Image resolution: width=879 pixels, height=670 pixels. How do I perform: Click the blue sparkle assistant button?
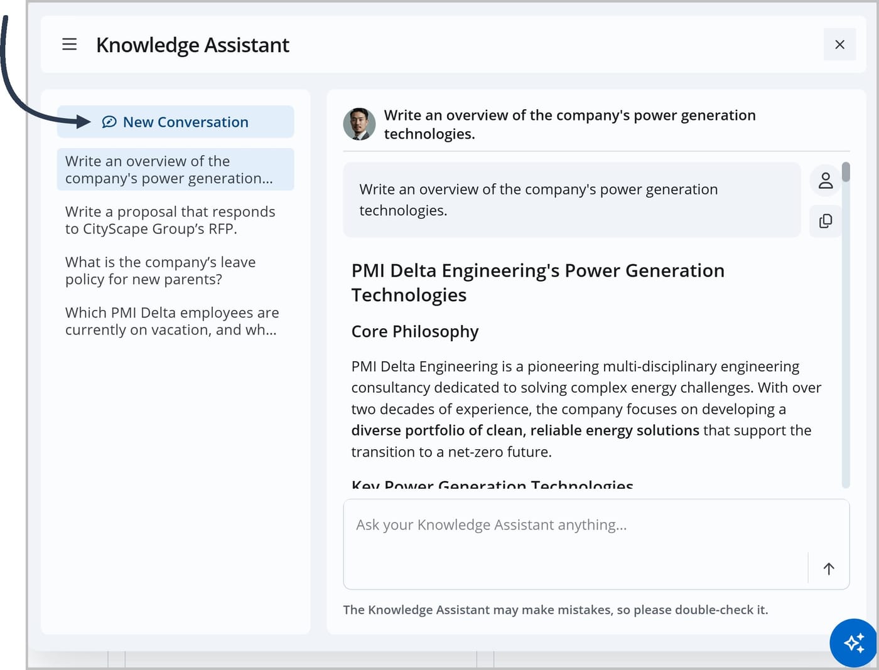pyautogui.click(x=853, y=643)
